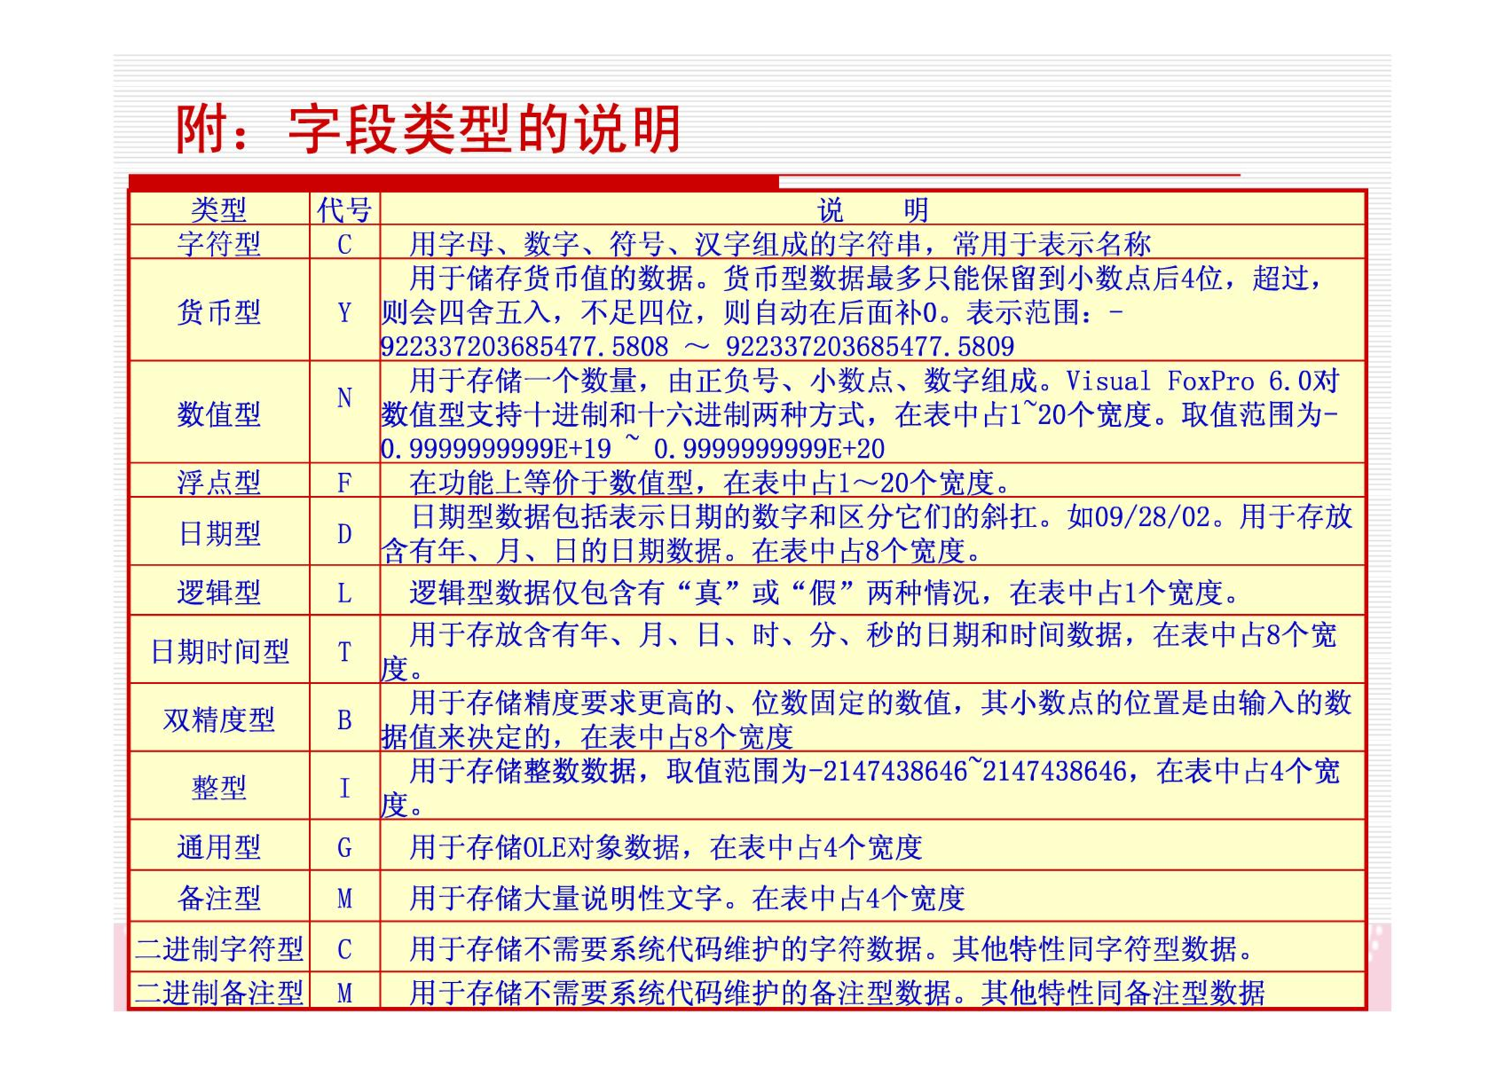Select the 类型 column header
Image resolution: width=1505 pixels, height=1065 pixels.
[x=219, y=210]
